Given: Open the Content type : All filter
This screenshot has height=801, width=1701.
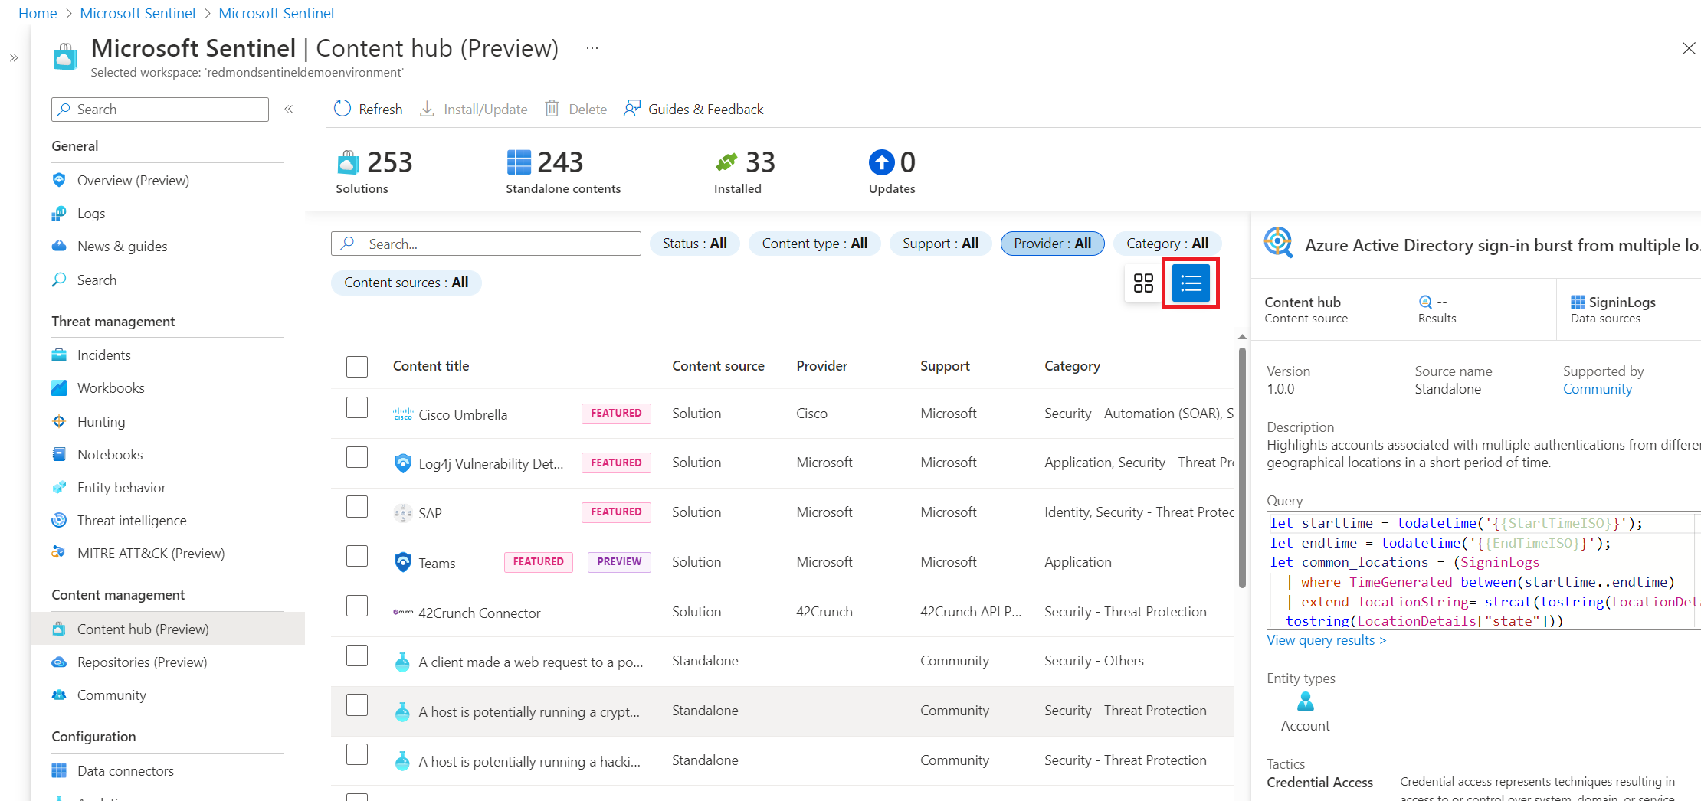Looking at the screenshot, I should tap(814, 244).
